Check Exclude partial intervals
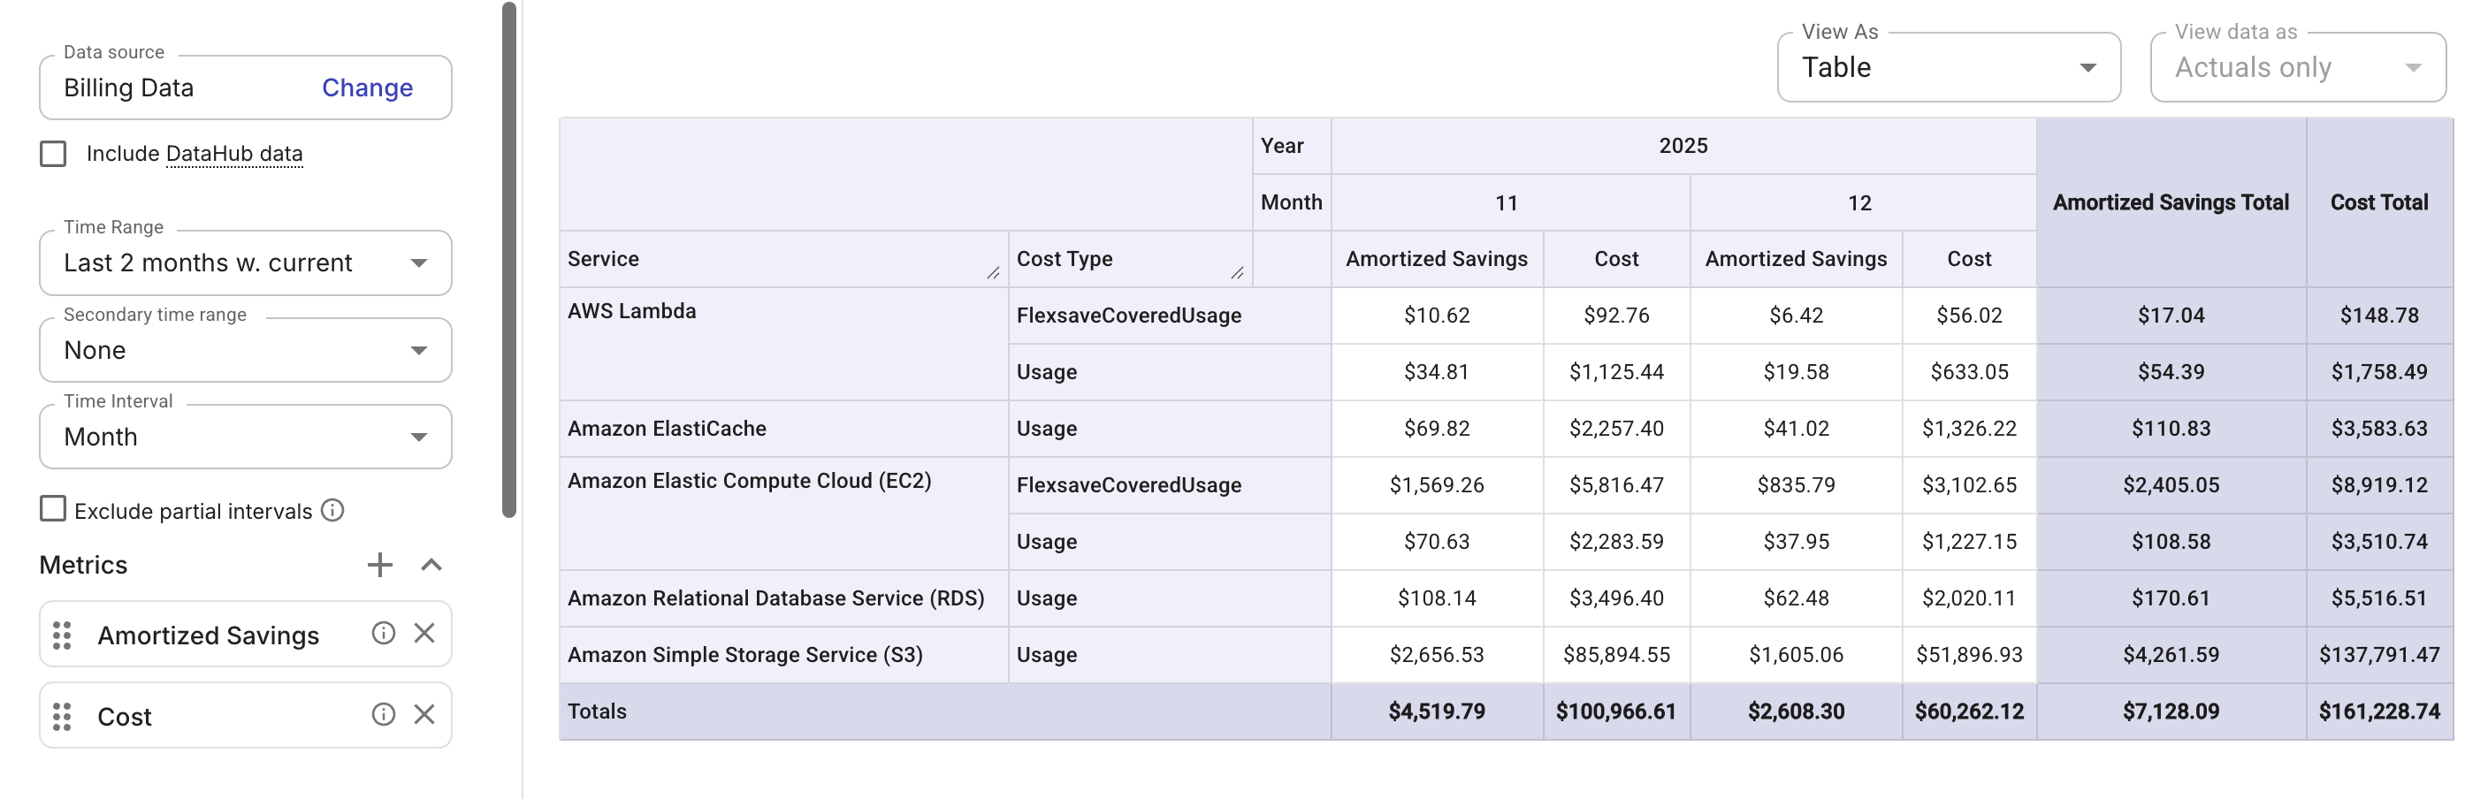This screenshot has width=2488, height=799. pyautogui.click(x=52, y=509)
